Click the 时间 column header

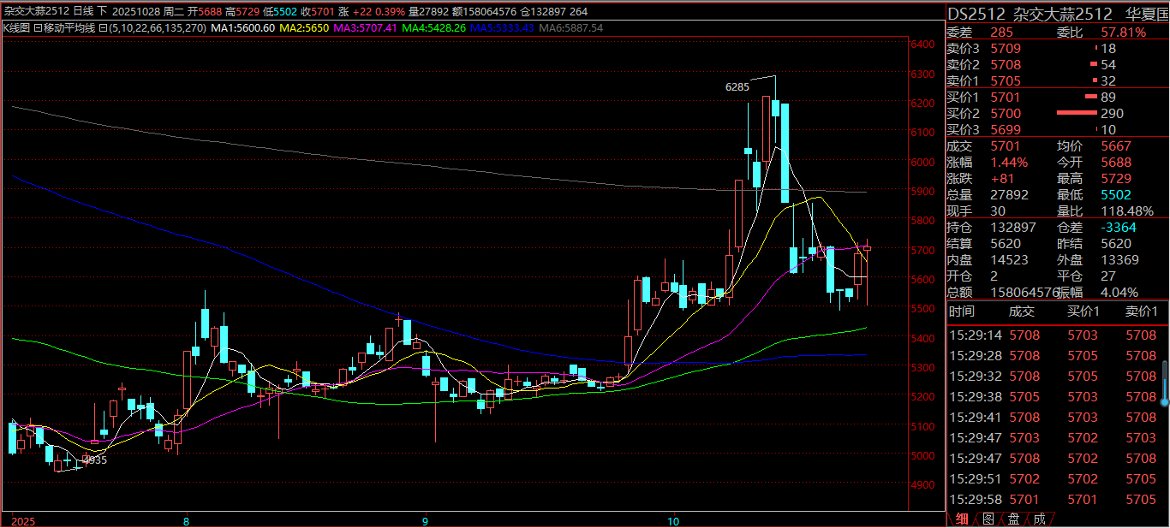tap(961, 312)
